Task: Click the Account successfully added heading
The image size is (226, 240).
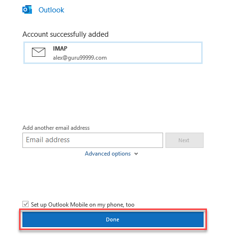Action: click(x=65, y=34)
